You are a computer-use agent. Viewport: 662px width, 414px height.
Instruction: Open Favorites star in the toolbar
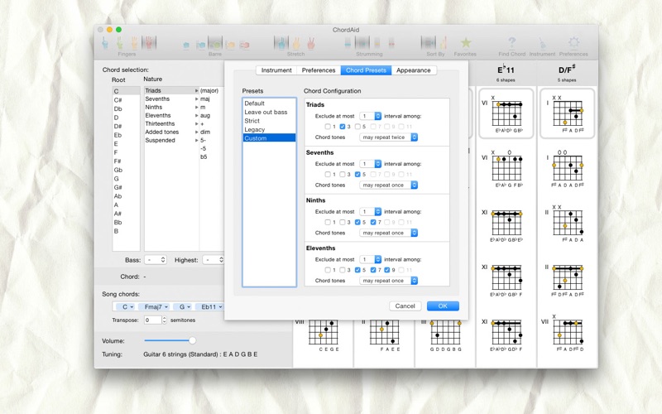466,43
